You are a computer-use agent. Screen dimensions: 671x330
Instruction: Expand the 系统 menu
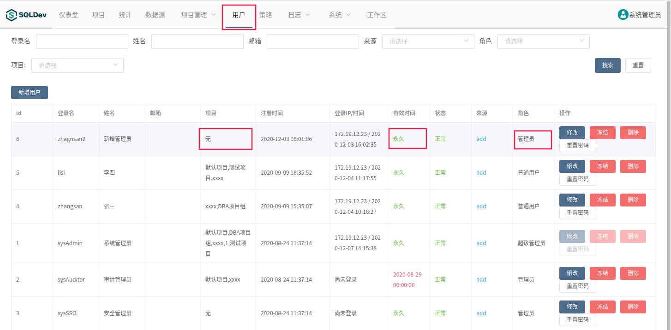340,15
